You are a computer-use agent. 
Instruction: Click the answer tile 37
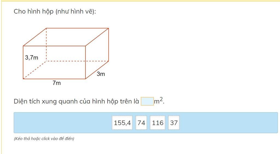click(174, 123)
